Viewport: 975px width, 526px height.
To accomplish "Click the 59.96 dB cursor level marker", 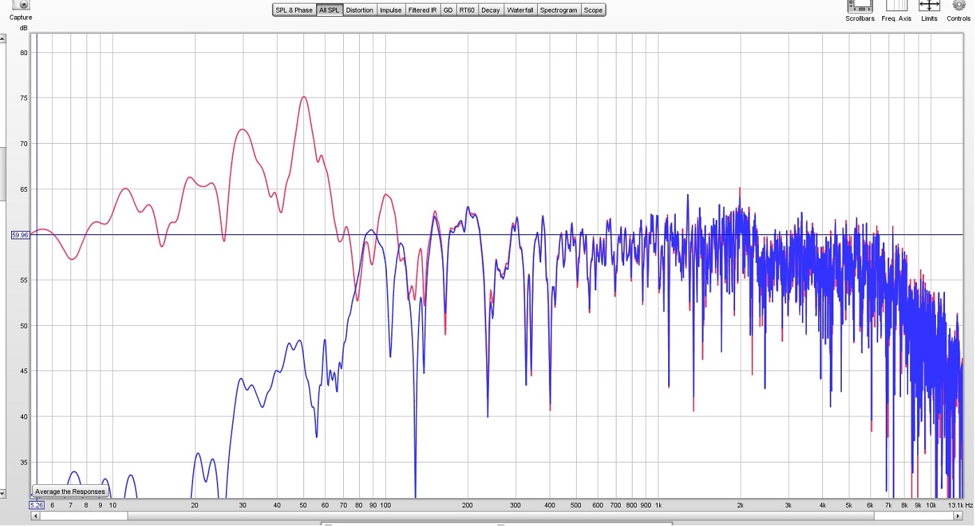I will 20,235.
